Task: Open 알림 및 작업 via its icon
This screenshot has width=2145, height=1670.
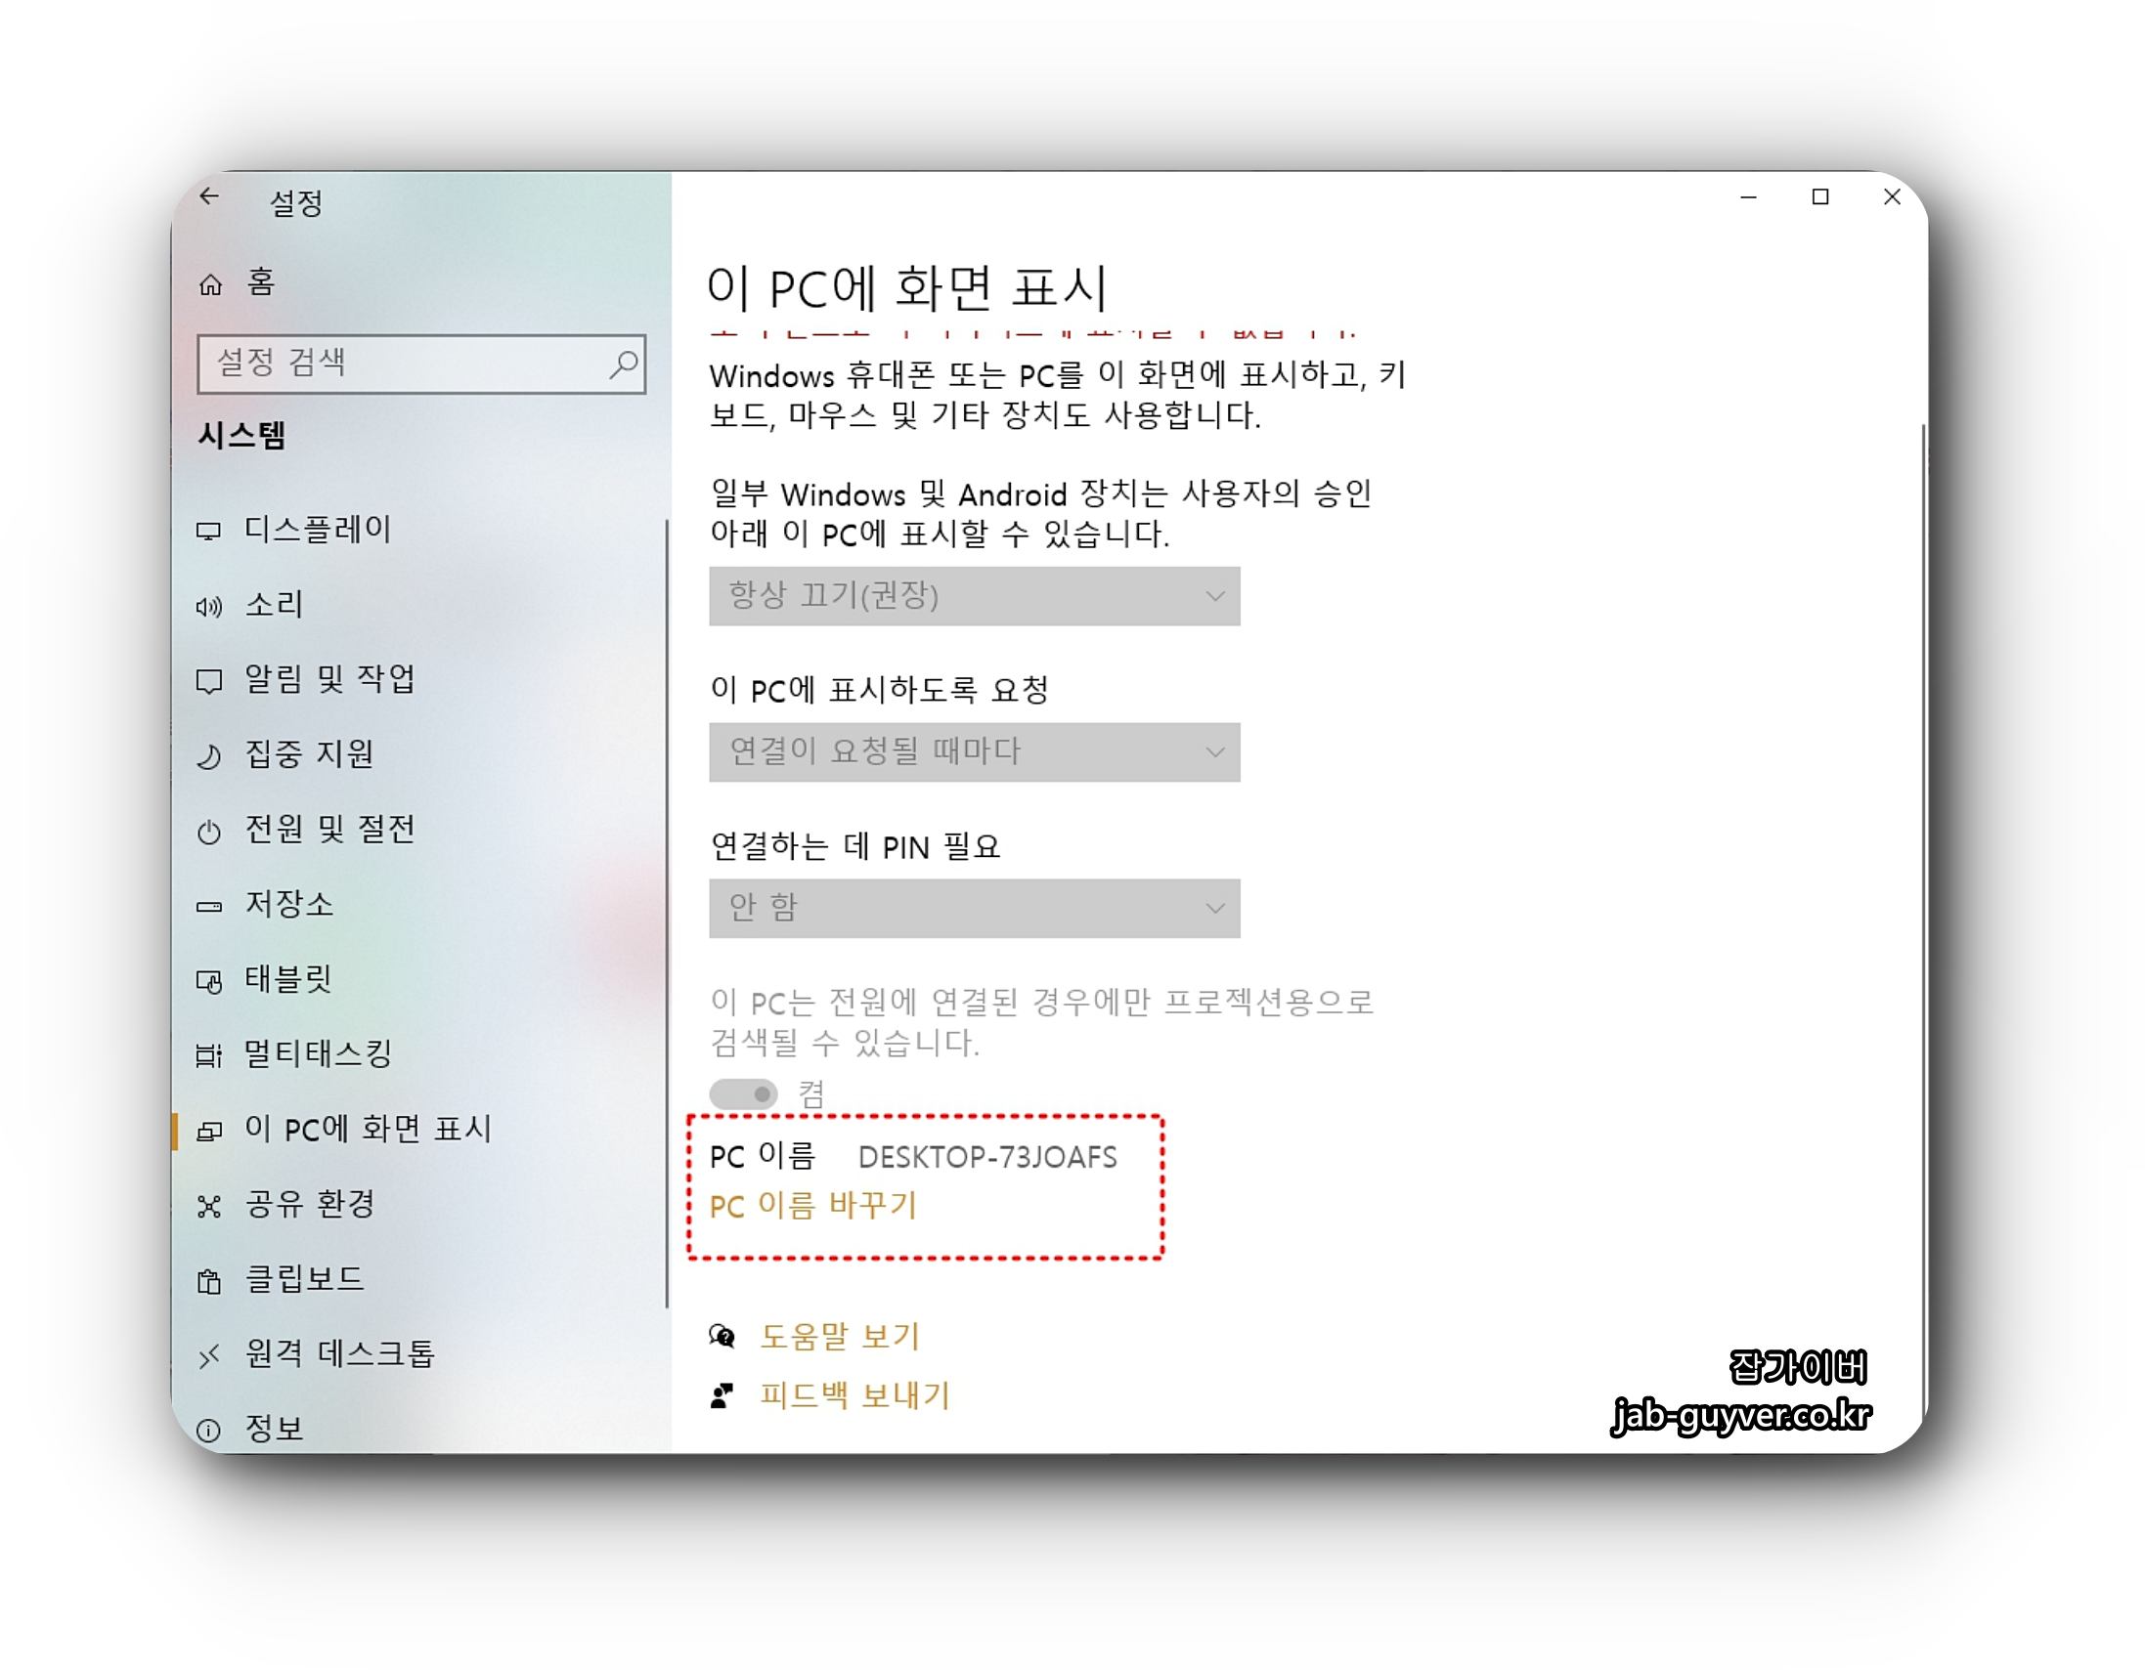Action: 211,680
